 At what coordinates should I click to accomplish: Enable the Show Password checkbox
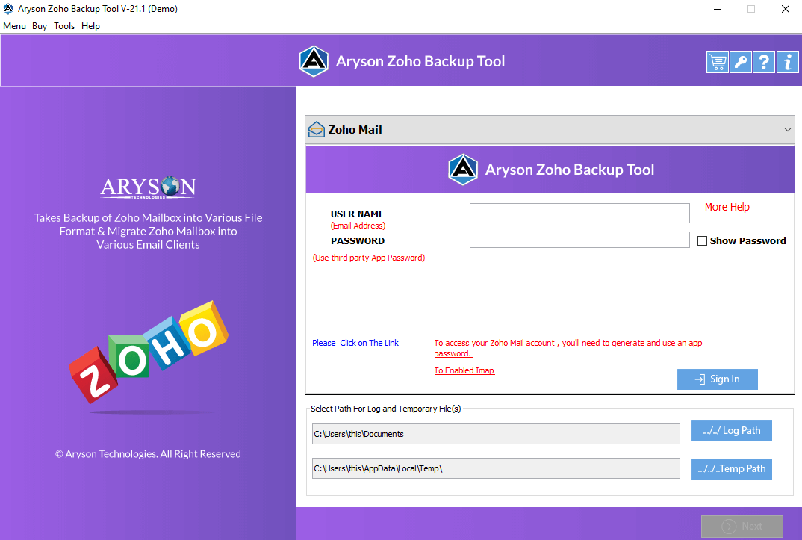tap(702, 240)
